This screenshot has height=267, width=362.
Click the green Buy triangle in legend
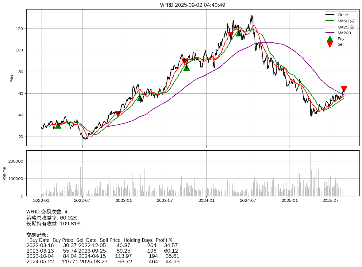[330, 39]
